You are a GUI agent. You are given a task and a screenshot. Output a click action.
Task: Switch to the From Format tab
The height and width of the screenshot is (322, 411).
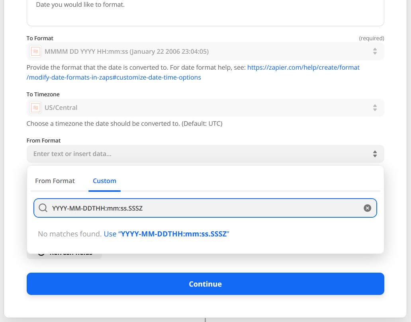click(x=55, y=181)
